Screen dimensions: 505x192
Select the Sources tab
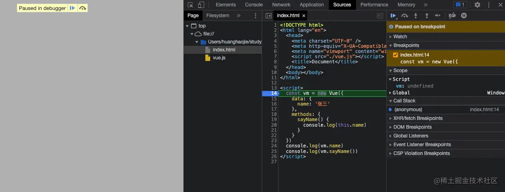point(342,5)
